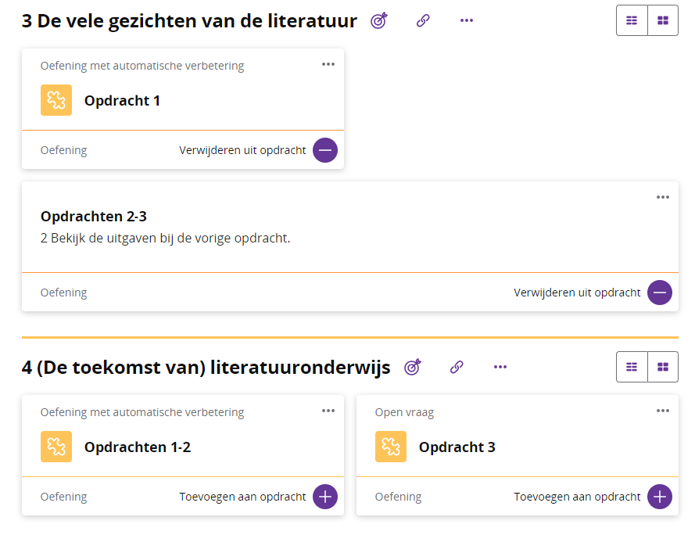This screenshot has height=535, width=695.
Task: Open the learning goals target icon for chapter 4
Action: point(413,367)
